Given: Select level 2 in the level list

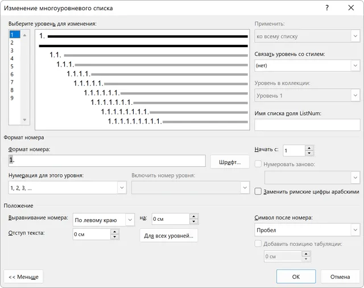Looking at the screenshot, I should (x=15, y=43).
